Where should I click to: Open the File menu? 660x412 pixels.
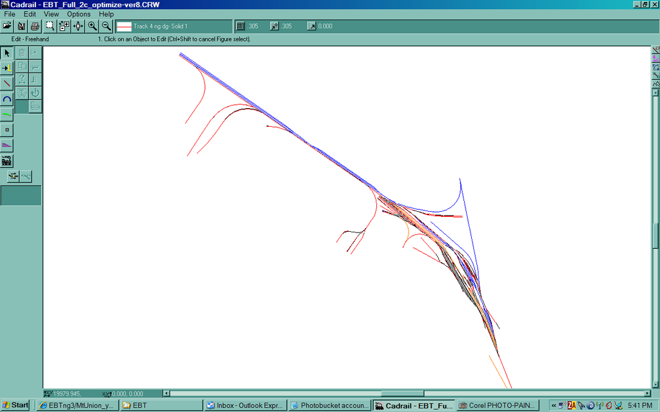[x=9, y=14]
